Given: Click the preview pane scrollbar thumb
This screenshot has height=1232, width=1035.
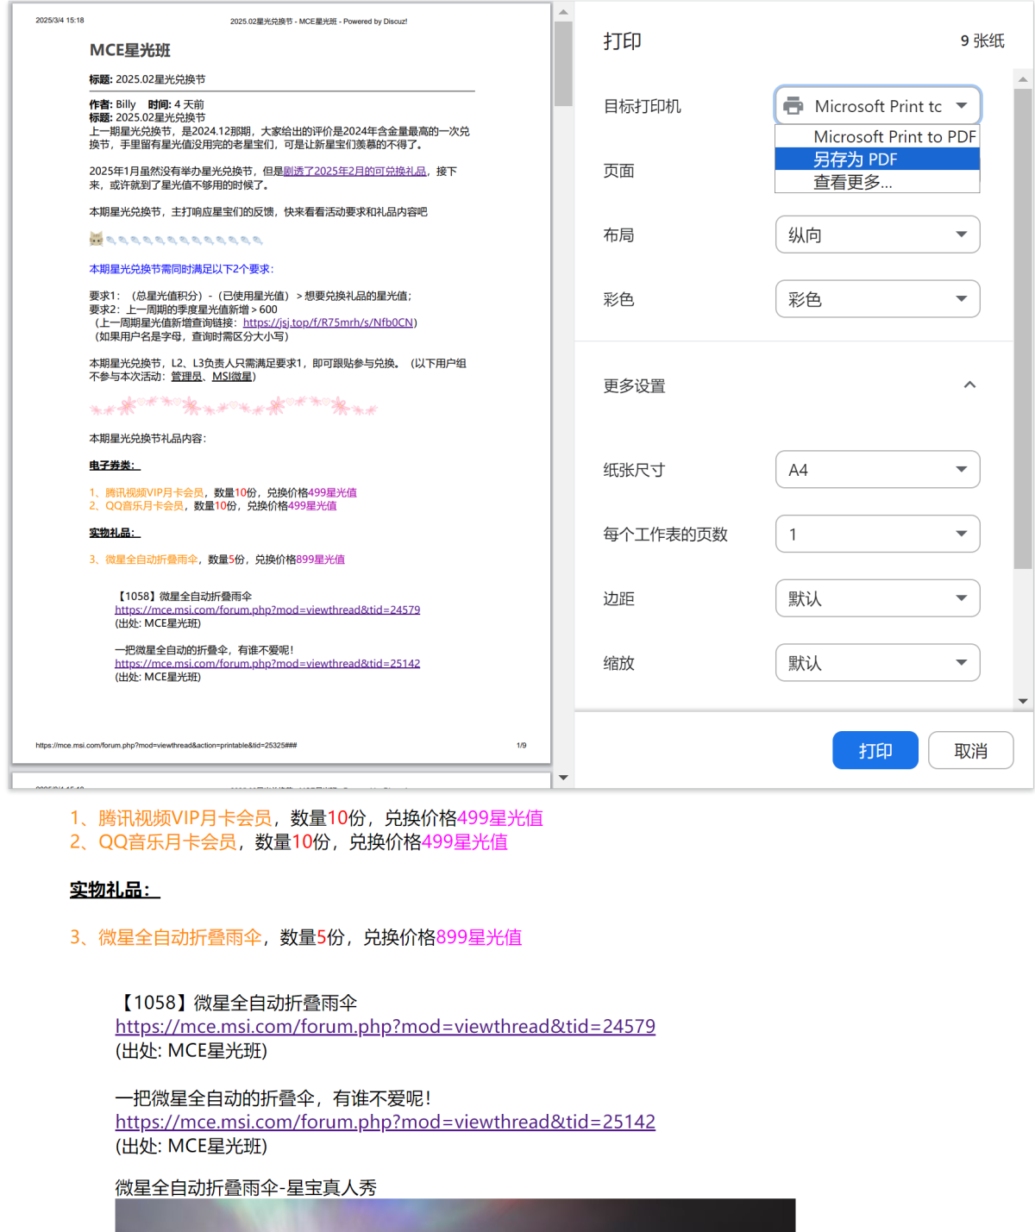Looking at the screenshot, I should (x=563, y=63).
